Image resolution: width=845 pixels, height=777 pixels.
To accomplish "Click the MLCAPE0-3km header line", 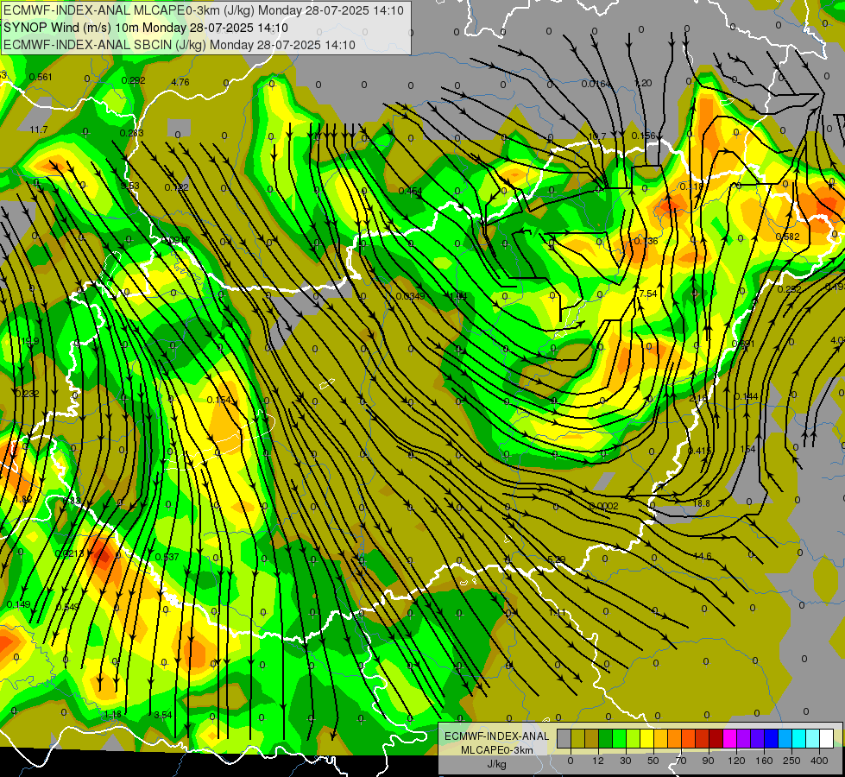I will click(204, 10).
